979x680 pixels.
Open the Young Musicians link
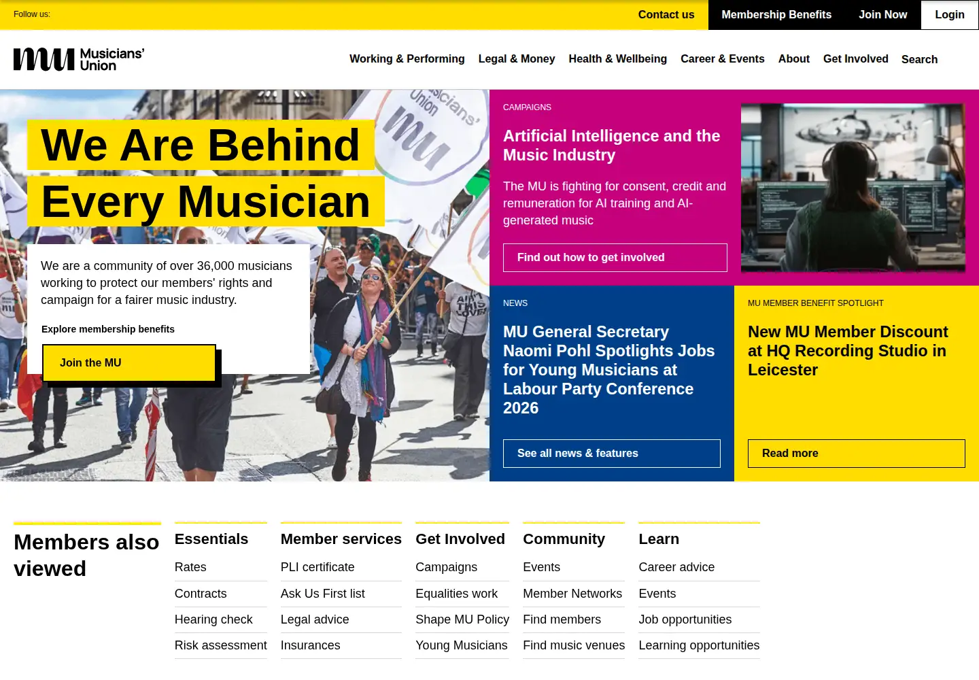click(462, 645)
